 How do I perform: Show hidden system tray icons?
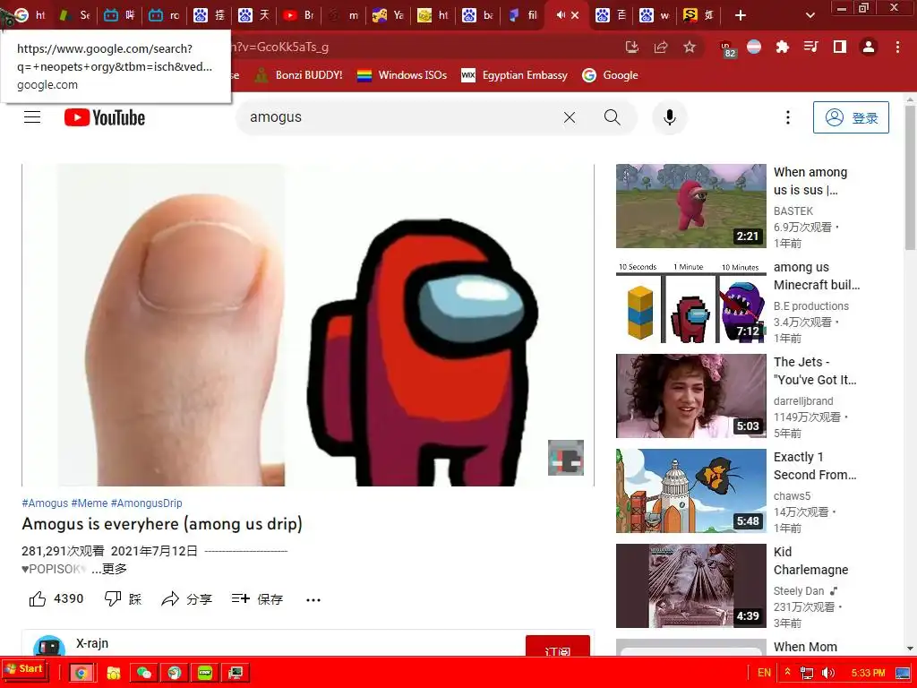click(788, 672)
